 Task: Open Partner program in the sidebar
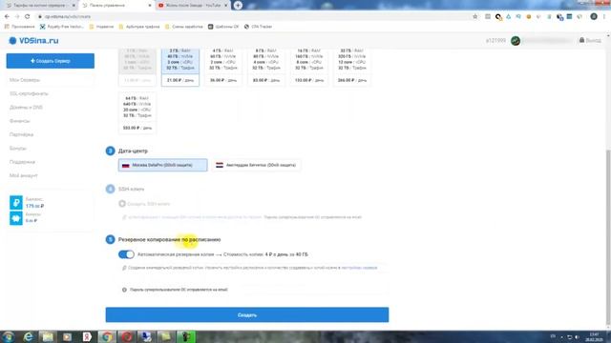point(21,134)
